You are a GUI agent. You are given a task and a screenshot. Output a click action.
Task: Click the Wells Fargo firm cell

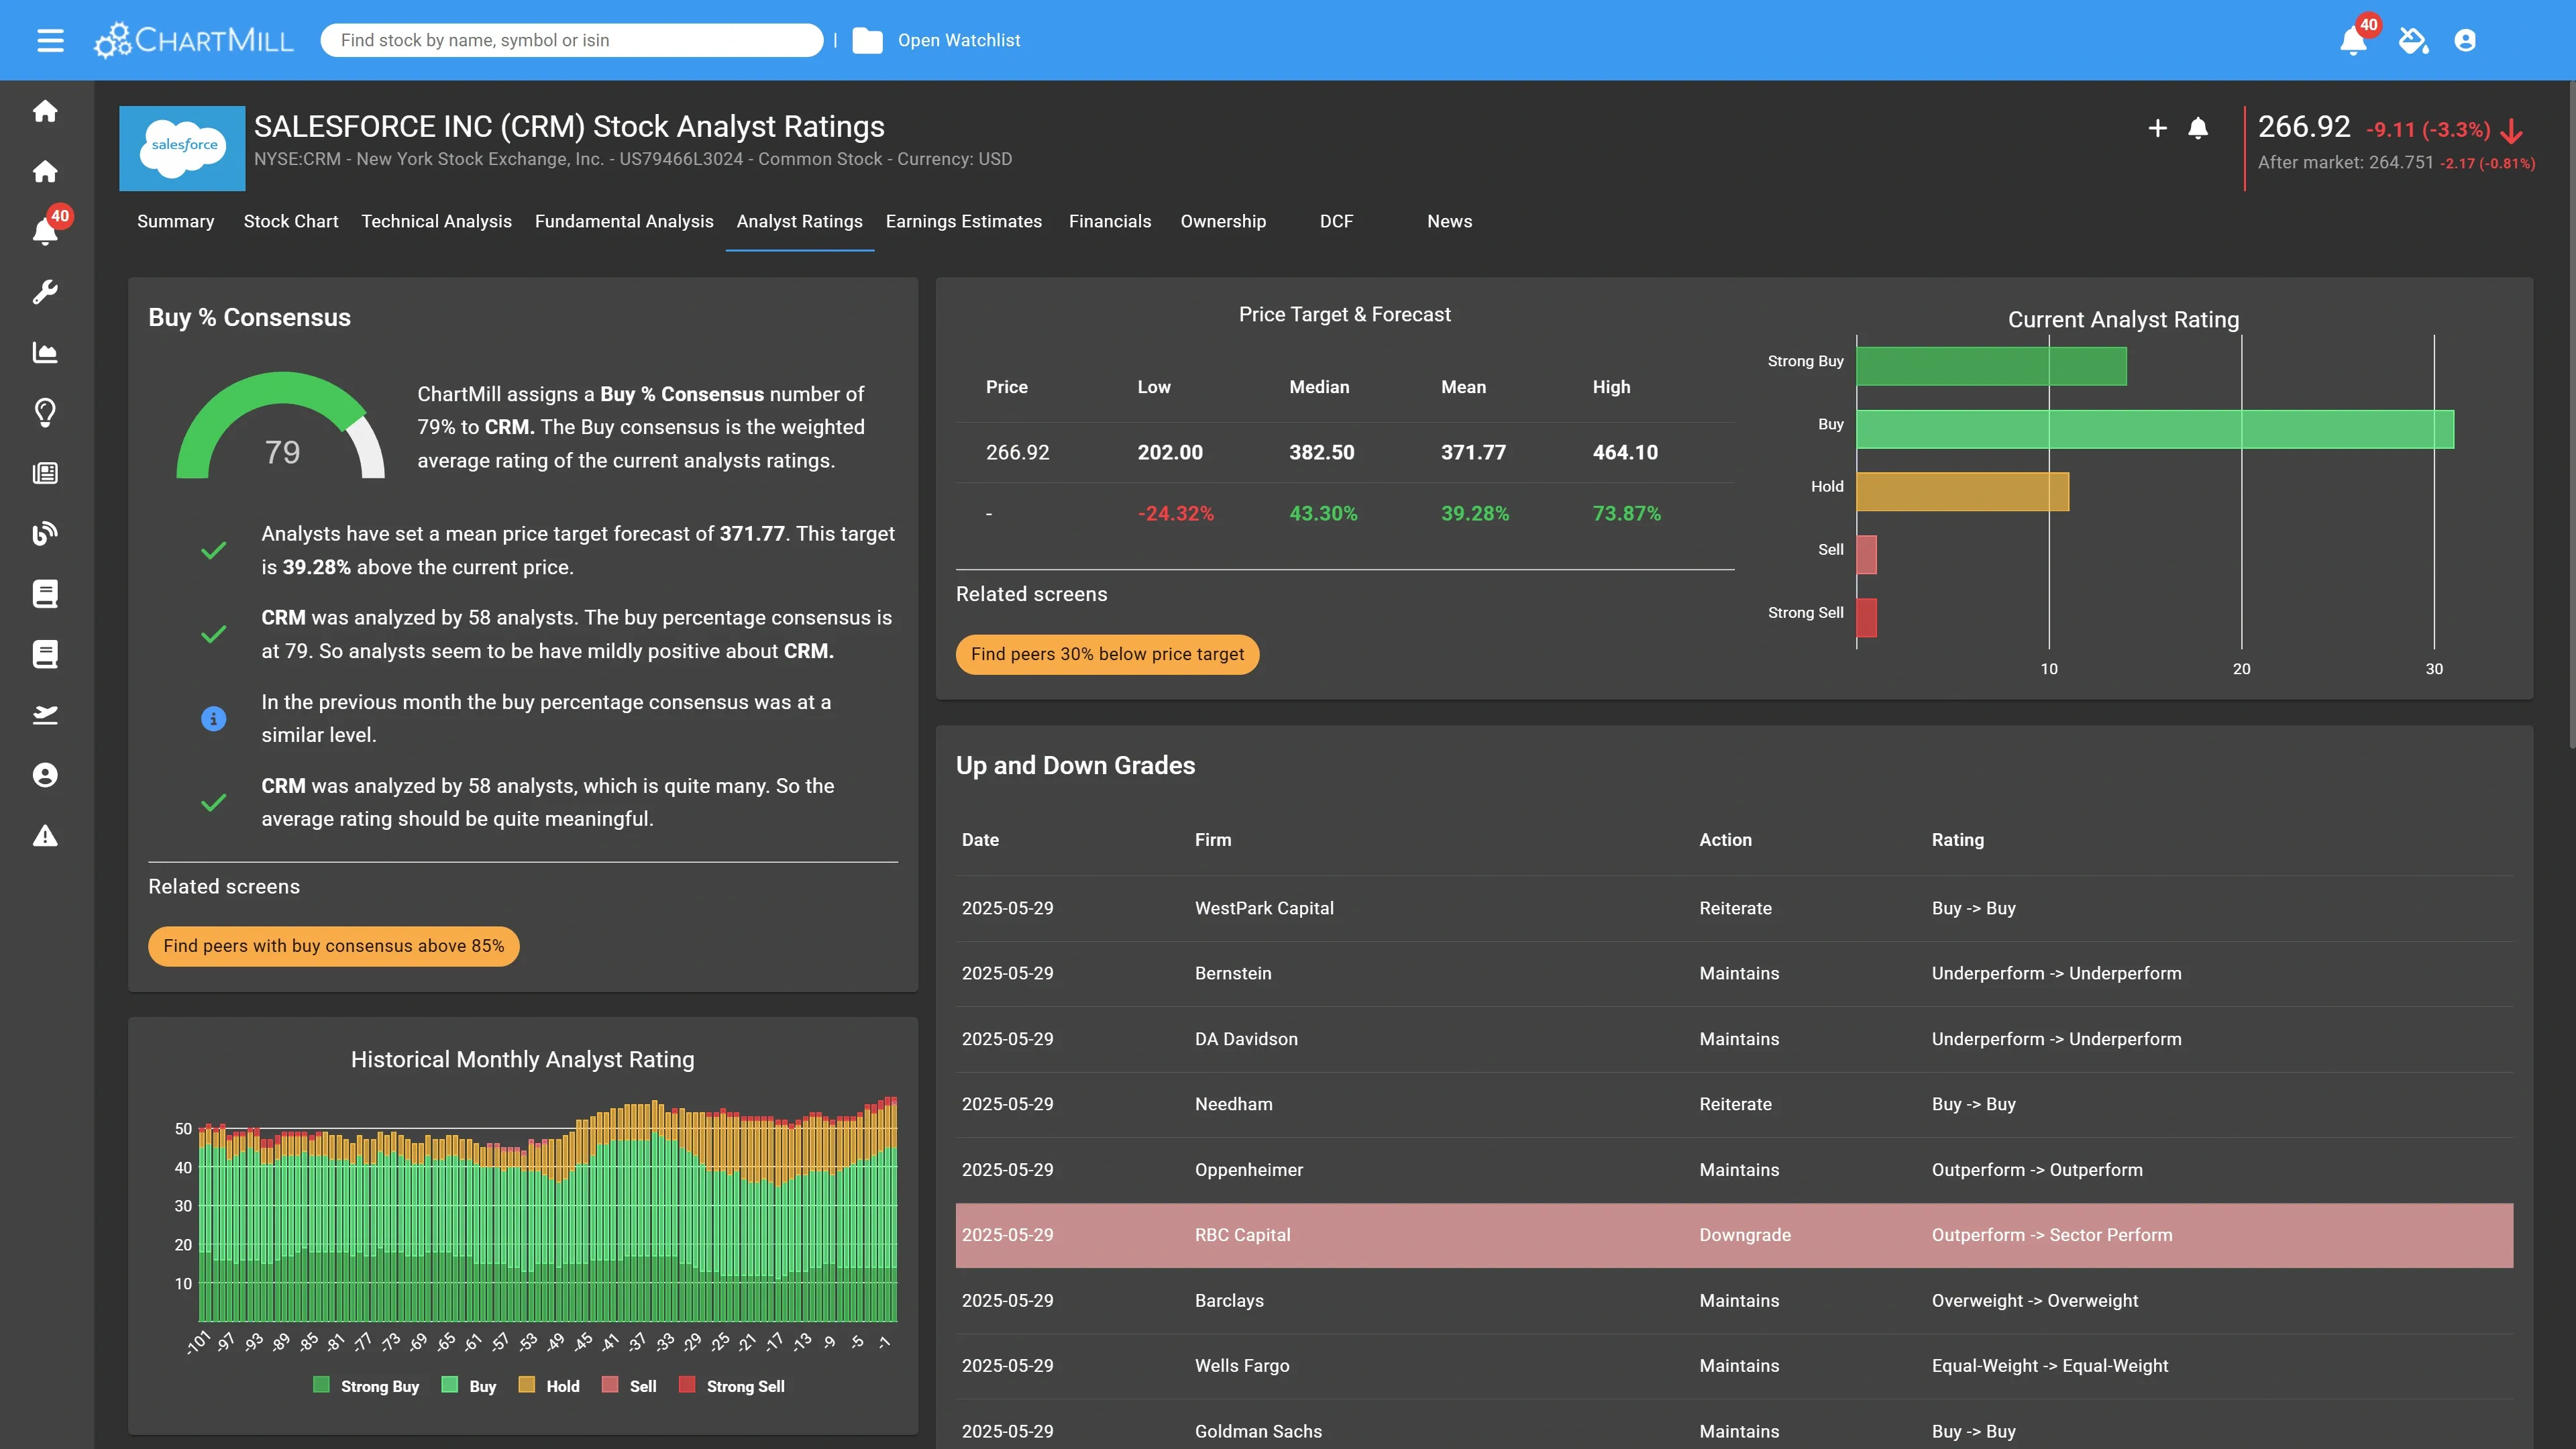1242,1366
